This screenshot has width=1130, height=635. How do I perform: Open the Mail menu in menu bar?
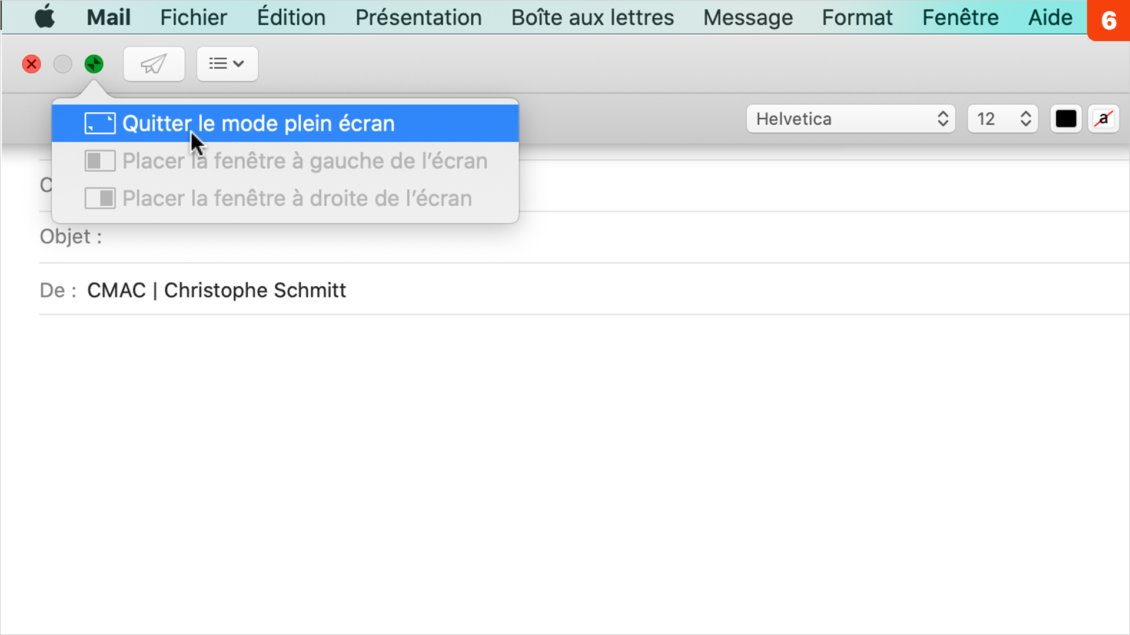pyautogui.click(x=108, y=17)
